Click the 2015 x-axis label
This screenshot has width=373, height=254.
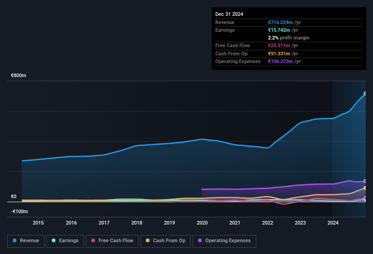tap(38, 223)
